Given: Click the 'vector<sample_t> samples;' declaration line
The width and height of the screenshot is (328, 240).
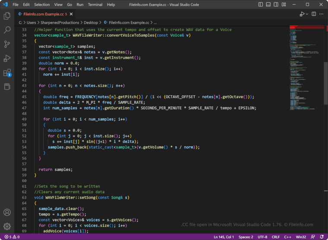Looking at the screenshot, I should tap(67, 47).
